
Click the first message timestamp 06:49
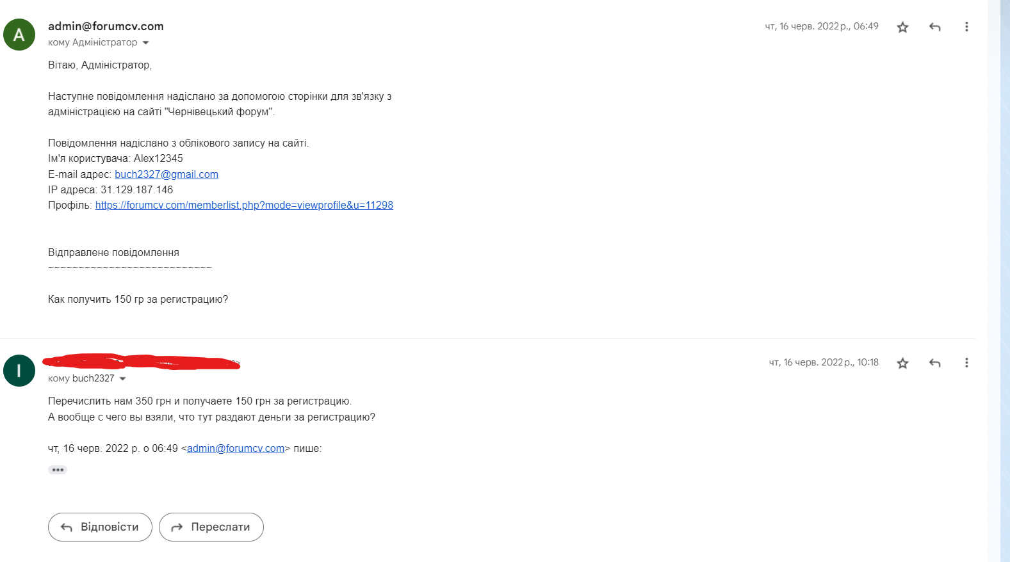click(822, 26)
